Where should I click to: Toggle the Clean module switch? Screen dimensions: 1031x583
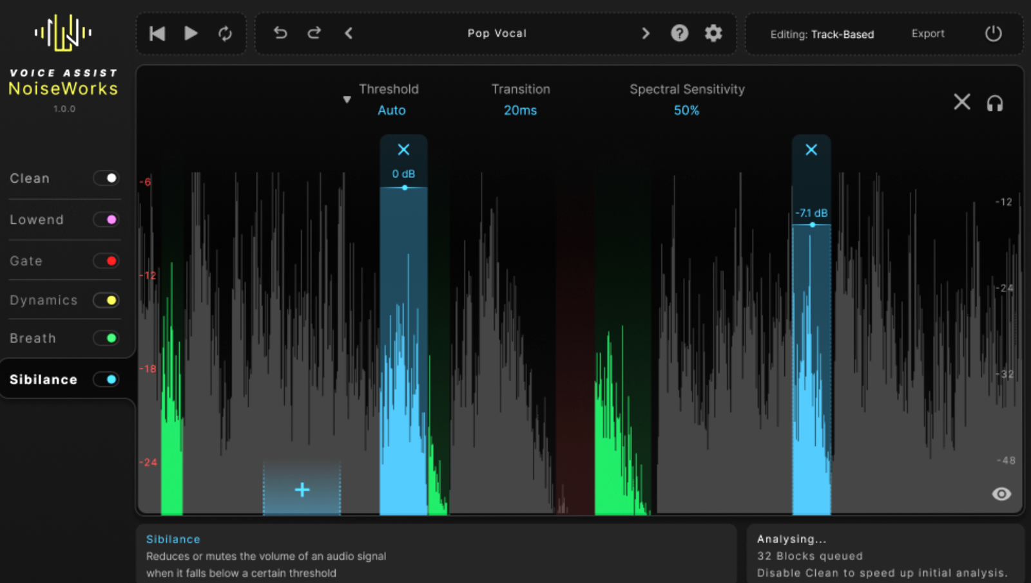pyautogui.click(x=106, y=178)
